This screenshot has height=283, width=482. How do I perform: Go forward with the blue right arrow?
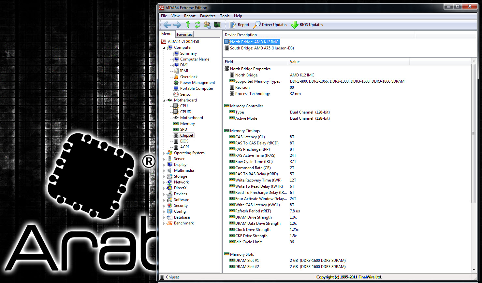click(177, 25)
